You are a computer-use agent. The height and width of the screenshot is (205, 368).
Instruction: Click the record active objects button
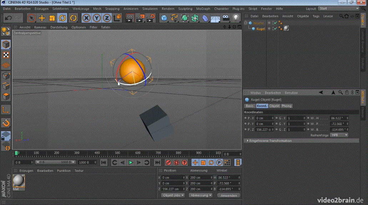click(x=168, y=162)
